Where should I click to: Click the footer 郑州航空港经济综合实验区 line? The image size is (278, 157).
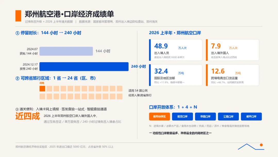click(64, 146)
